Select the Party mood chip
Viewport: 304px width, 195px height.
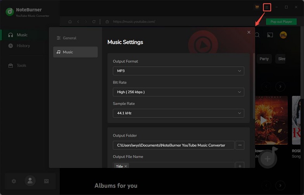264,59
